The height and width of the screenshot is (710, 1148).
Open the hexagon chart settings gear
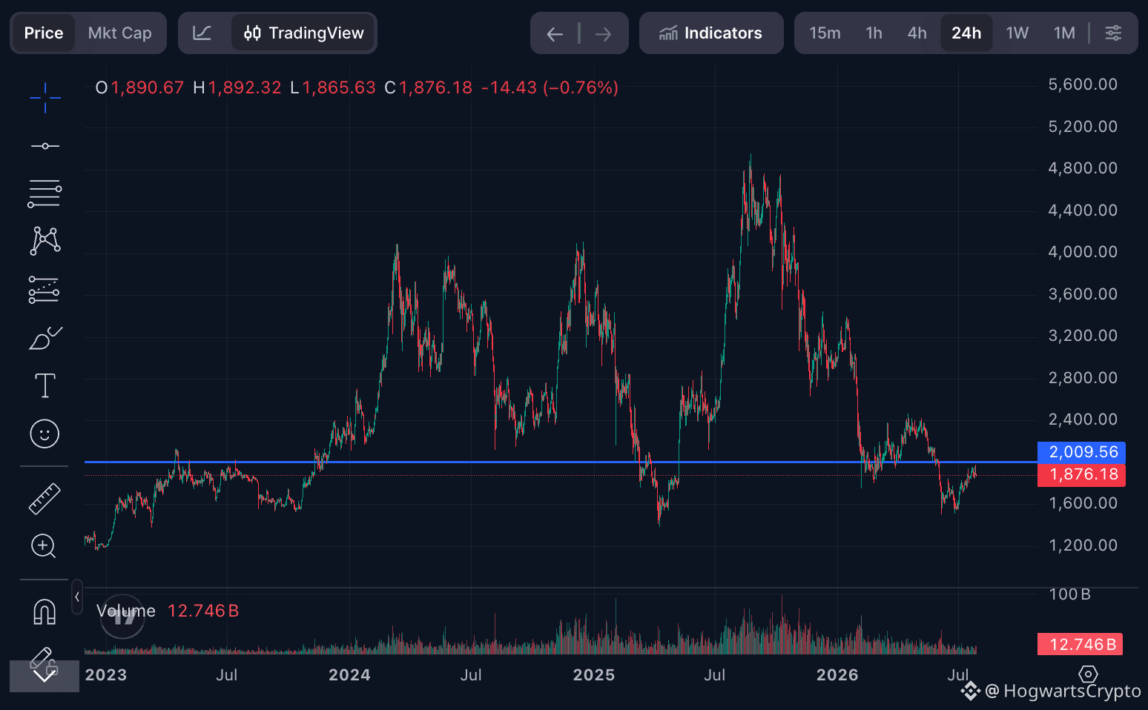tap(1088, 674)
